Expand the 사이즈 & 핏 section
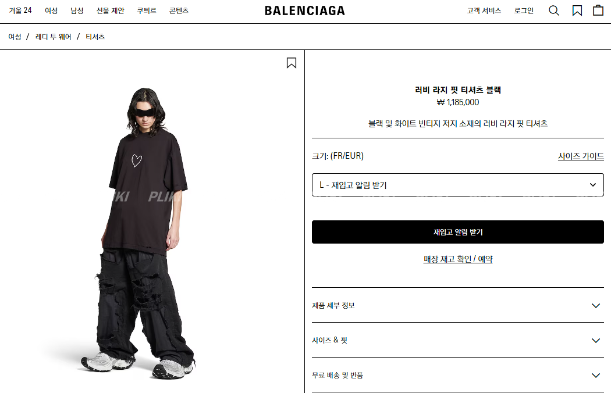The width and height of the screenshot is (611, 393). click(x=458, y=340)
